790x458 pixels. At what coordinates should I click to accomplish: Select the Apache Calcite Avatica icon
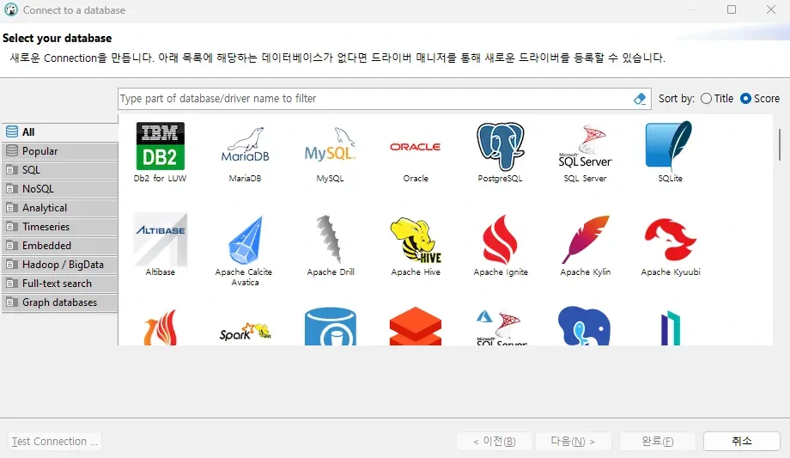[x=245, y=241]
